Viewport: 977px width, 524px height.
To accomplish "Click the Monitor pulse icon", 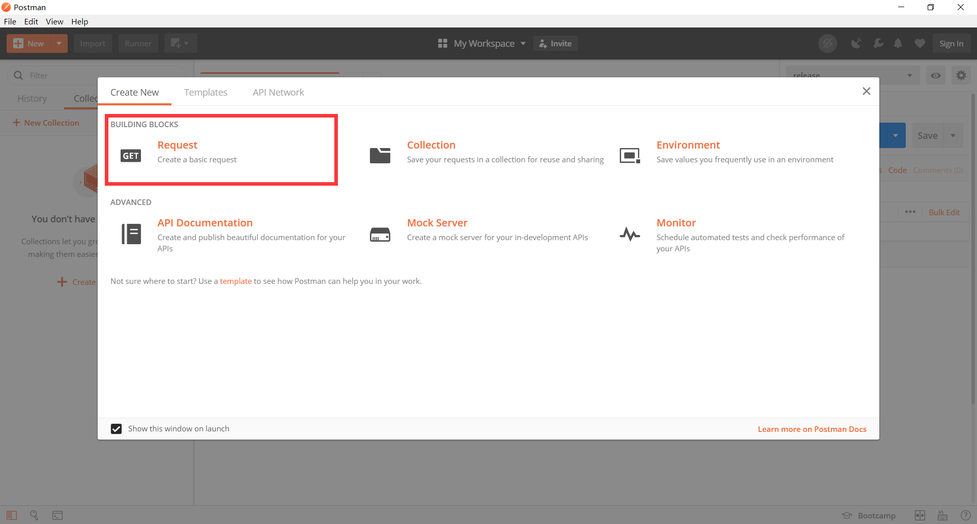I will (x=630, y=234).
